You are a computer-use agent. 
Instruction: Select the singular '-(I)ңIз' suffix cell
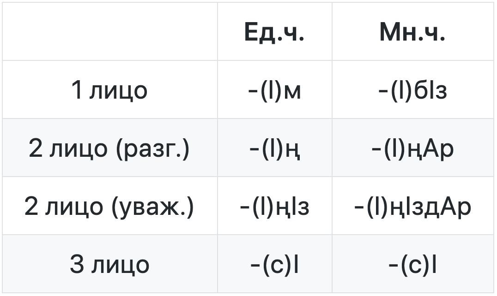point(274,207)
